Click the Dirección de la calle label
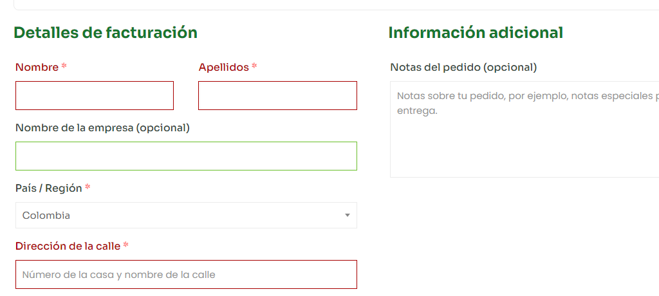 [x=68, y=246]
